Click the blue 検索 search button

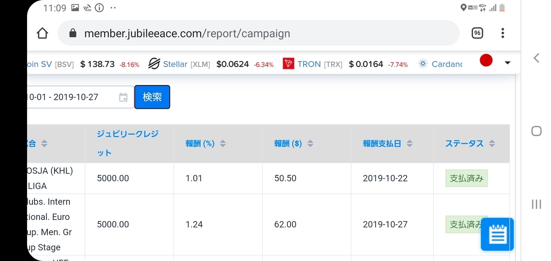pyautogui.click(x=152, y=97)
